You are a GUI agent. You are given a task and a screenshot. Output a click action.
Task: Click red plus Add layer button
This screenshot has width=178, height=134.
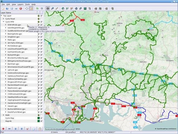point(3,129)
